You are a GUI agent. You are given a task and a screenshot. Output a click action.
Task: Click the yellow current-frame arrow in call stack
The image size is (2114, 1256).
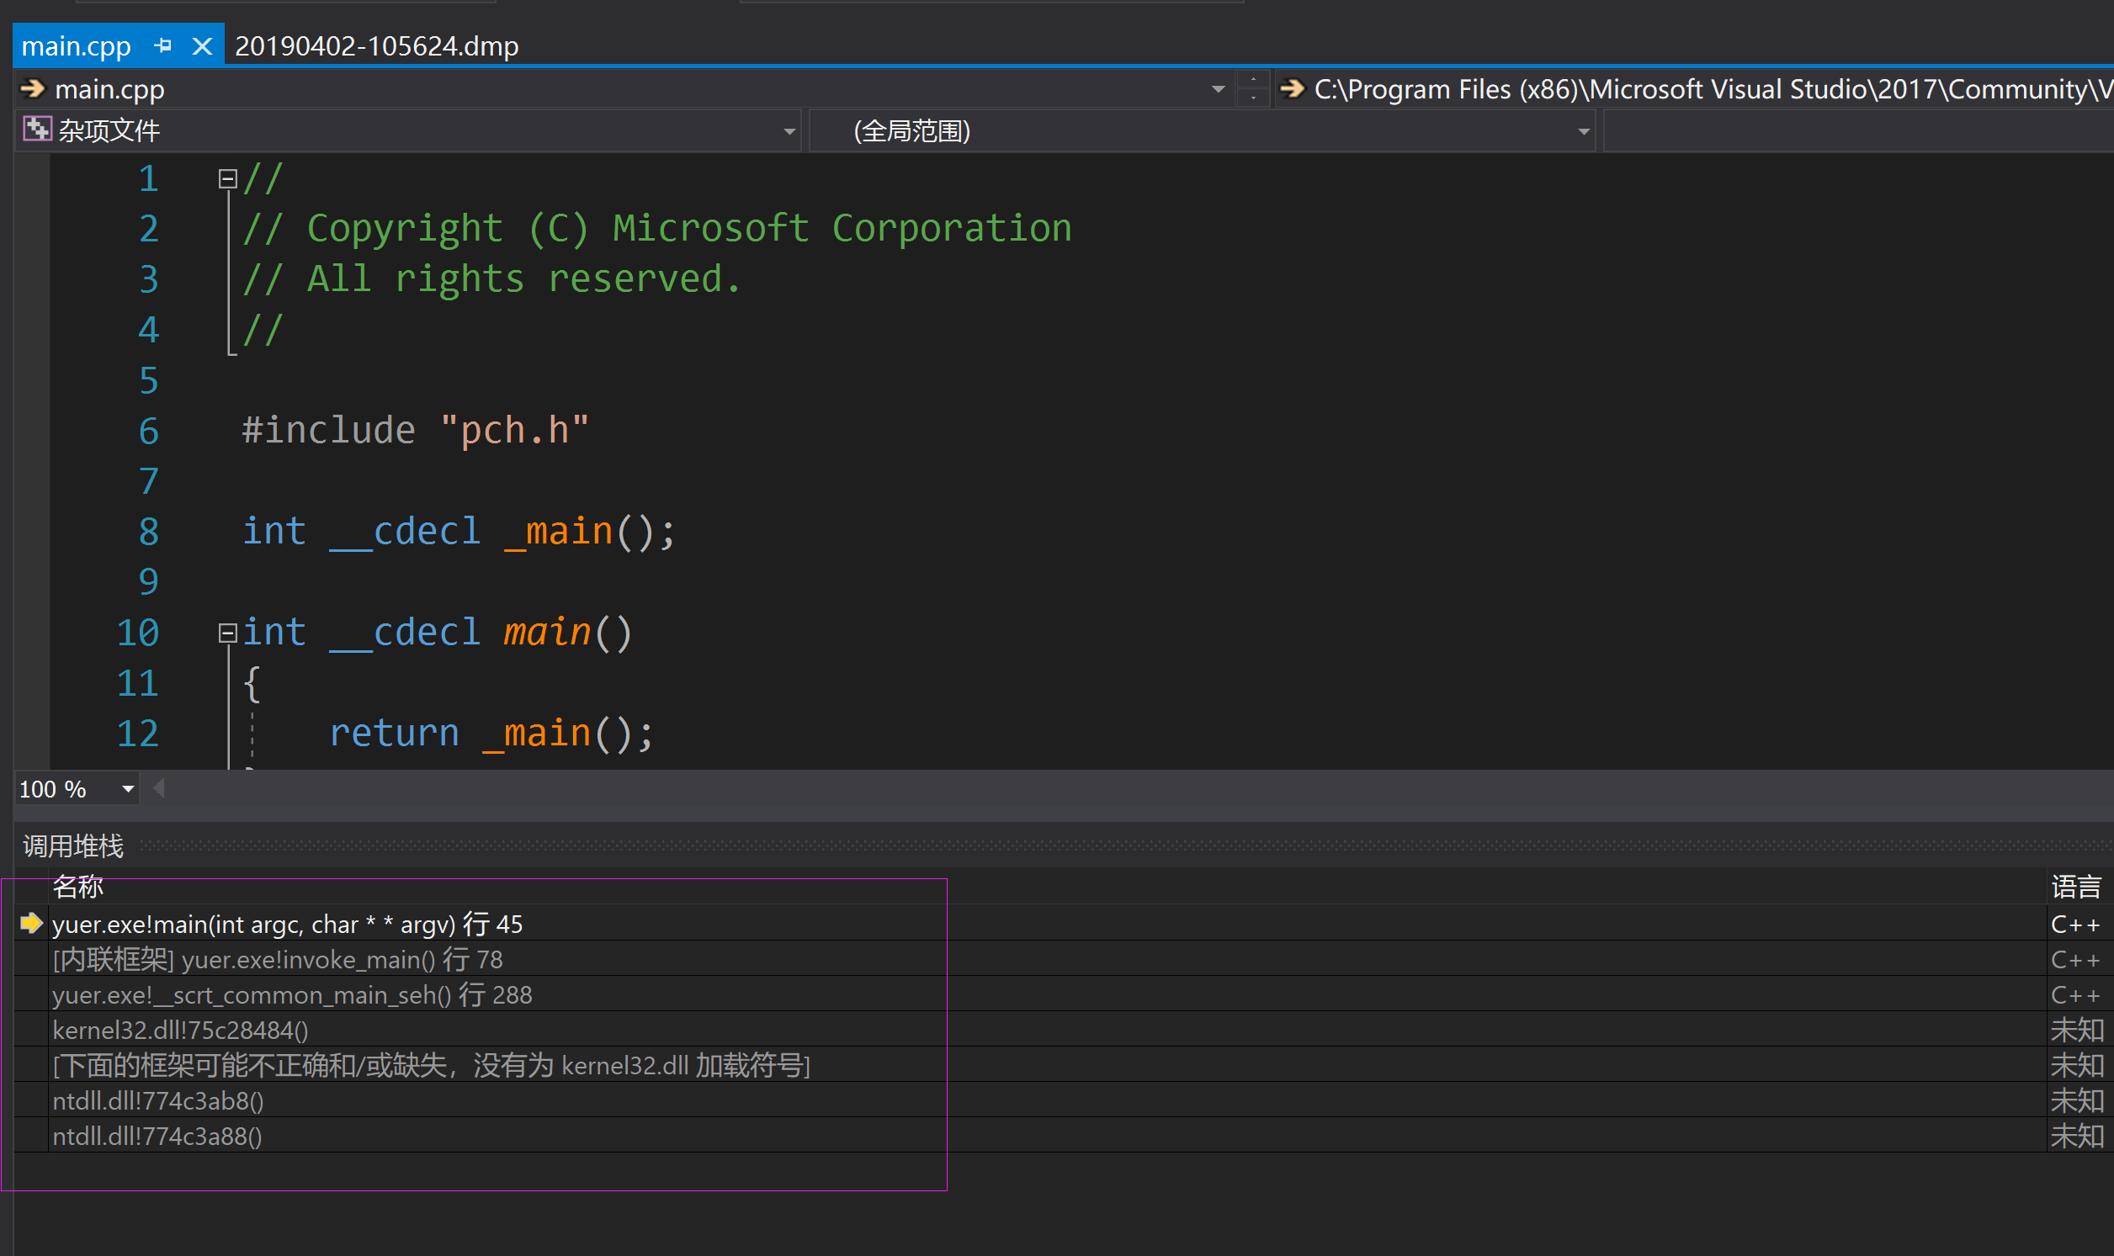pyautogui.click(x=31, y=924)
